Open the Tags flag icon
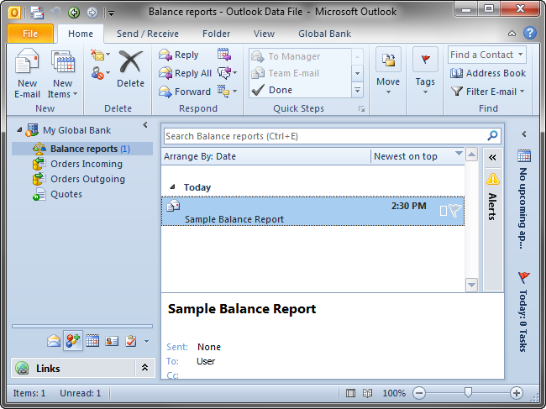 point(425,59)
